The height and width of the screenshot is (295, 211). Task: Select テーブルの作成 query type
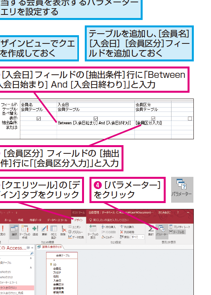25,232
